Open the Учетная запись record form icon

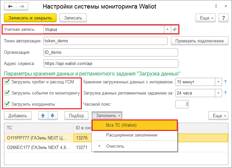coord(175,29)
